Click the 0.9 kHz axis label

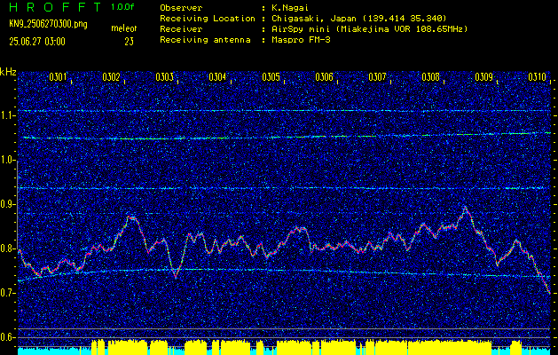[x=7, y=205]
